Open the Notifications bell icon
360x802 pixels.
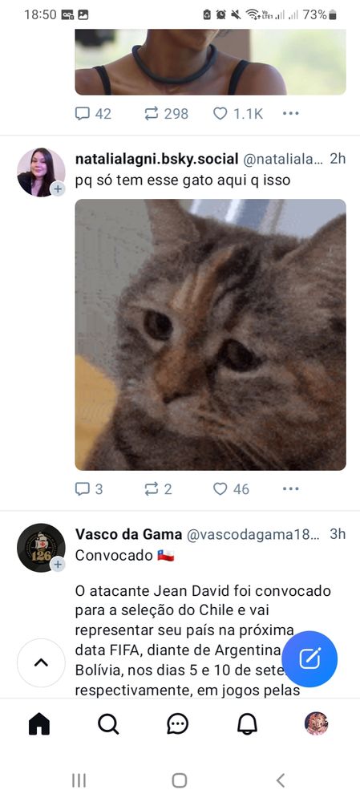(x=247, y=723)
